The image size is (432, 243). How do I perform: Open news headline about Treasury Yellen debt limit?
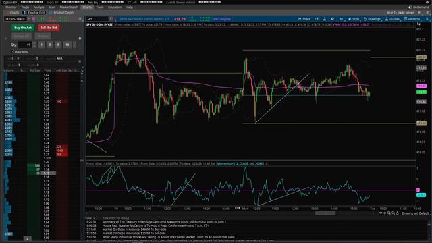tap(164, 222)
